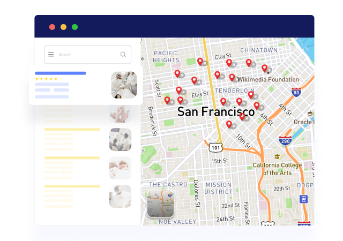The width and height of the screenshot is (343, 241).
Task: Click the US 101 highway shield
Action: [x=215, y=148]
